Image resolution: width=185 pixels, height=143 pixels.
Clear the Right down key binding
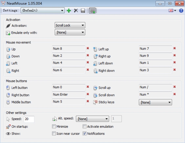[174, 70]
